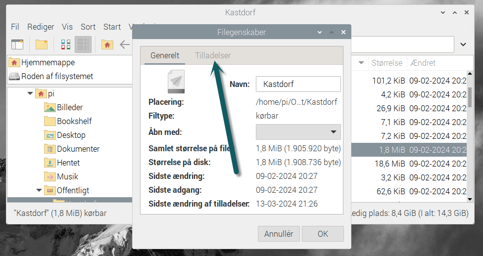Click the Annullér button

coord(279,234)
